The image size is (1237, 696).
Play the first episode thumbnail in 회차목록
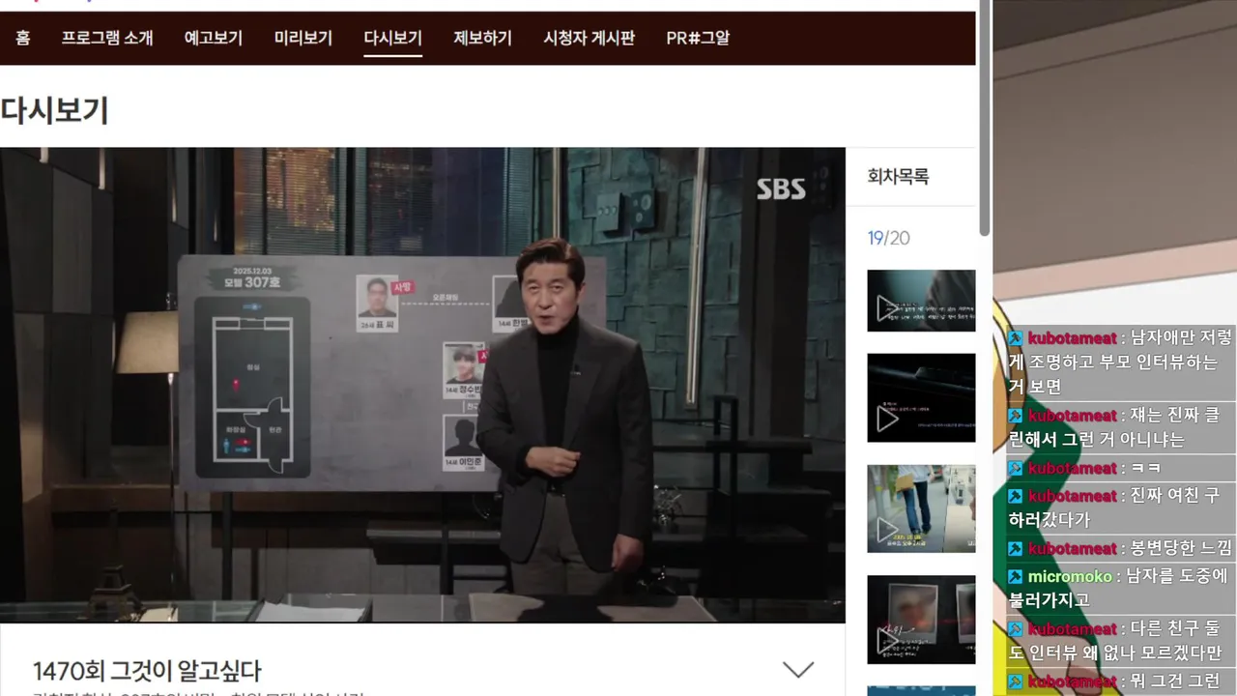[x=921, y=301]
